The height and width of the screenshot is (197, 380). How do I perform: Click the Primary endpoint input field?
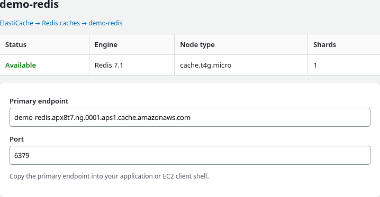coord(190,117)
